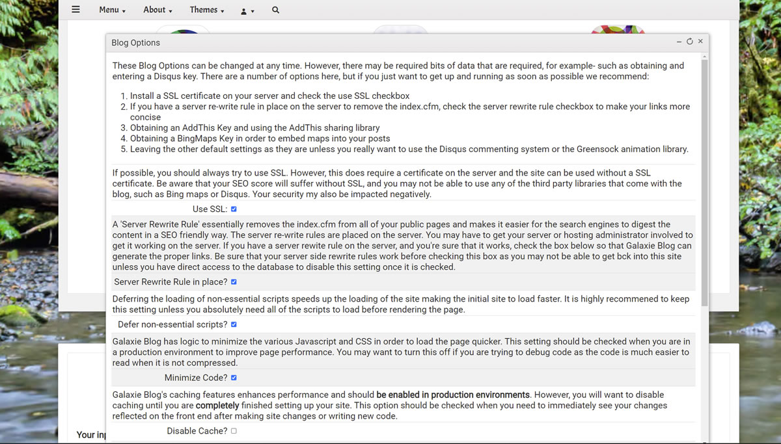Screen dimensions: 781x444
Task: Click list item about the server re-write rule
Action: (x=410, y=111)
